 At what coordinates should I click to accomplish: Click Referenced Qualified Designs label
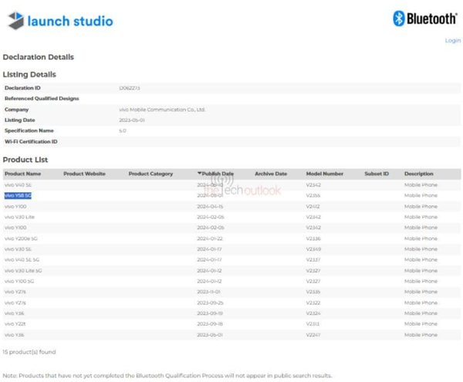(x=42, y=99)
